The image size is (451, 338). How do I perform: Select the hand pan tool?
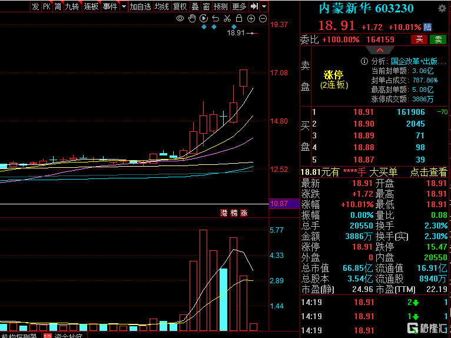[x=192, y=19]
